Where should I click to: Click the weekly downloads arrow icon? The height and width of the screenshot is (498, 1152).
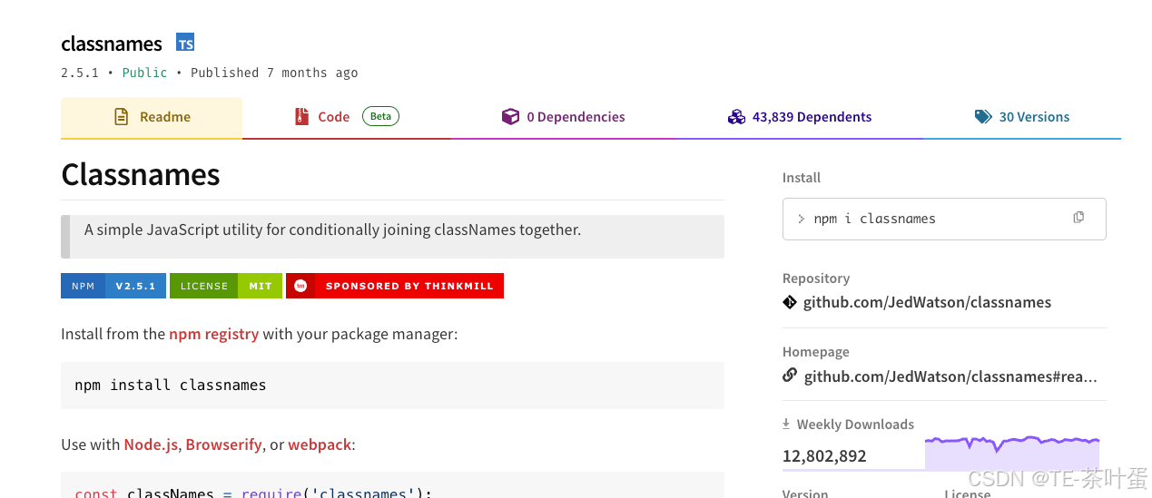coord(786,424)
